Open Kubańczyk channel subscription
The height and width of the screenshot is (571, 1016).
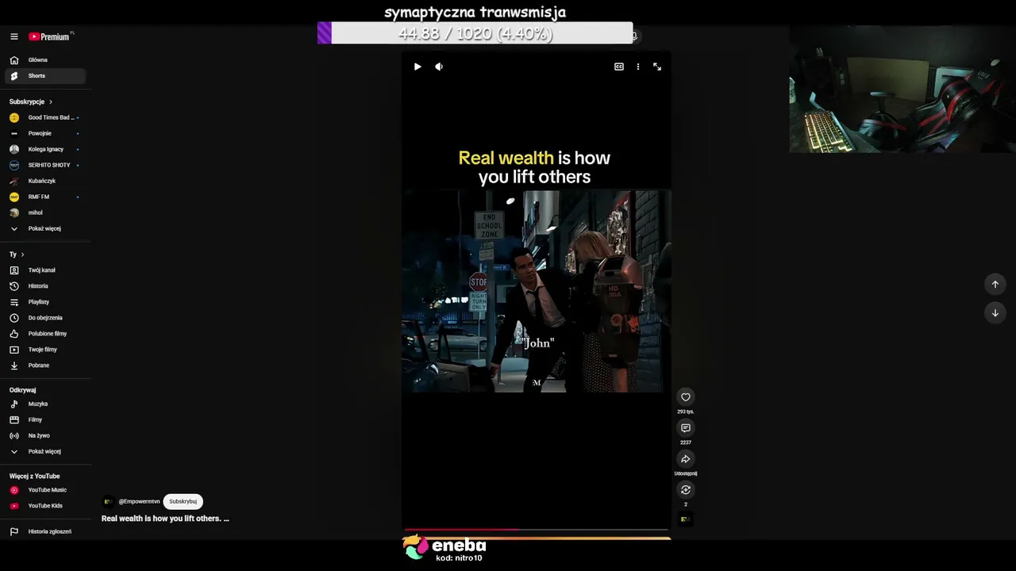coord(45,182)
